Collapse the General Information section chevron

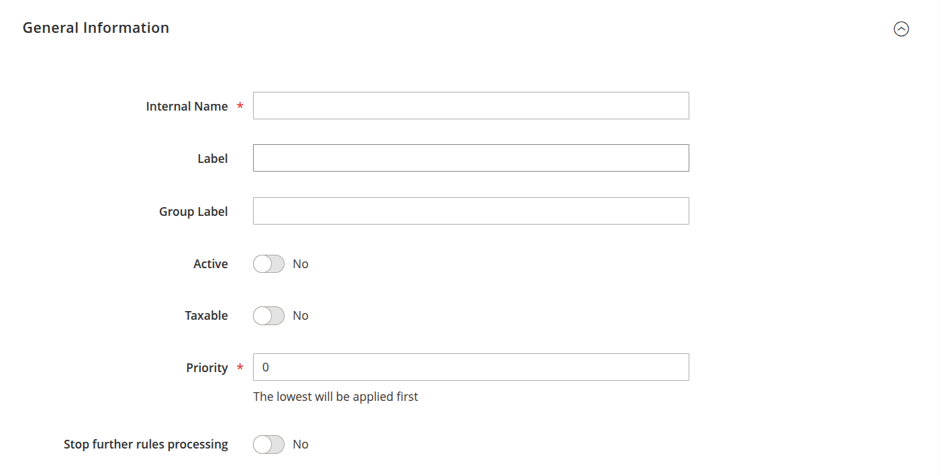[x=901, y=29]
